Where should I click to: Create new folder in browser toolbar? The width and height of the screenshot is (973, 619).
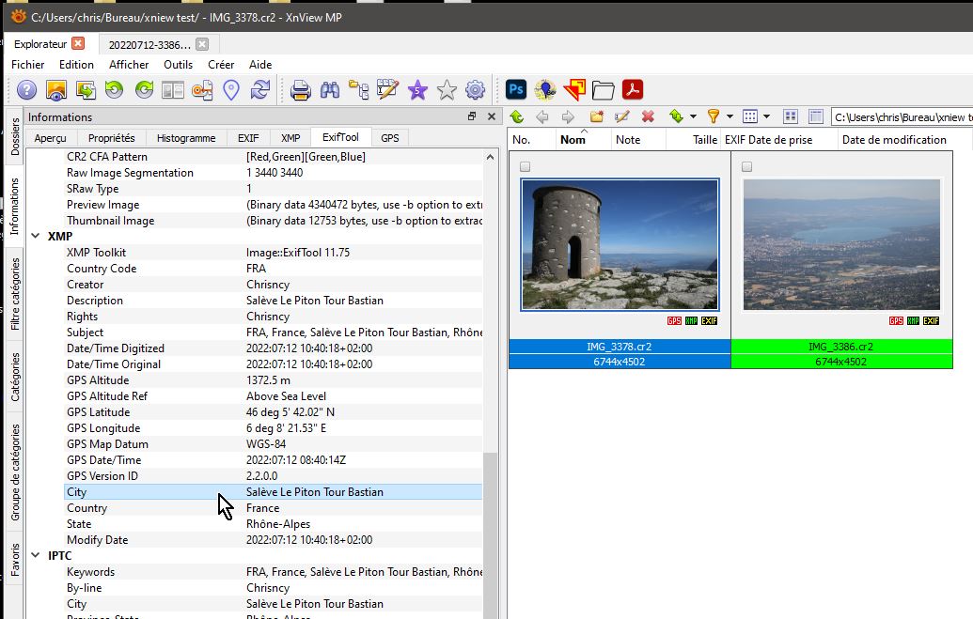[x=596, y=116]
